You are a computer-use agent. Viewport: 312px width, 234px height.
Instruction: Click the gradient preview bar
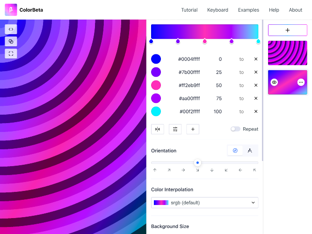click(204, 31)
